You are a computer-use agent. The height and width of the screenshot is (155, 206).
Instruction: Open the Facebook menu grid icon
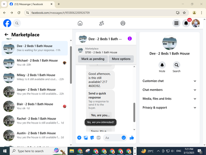pyautogui.click(x=176, y=23)
